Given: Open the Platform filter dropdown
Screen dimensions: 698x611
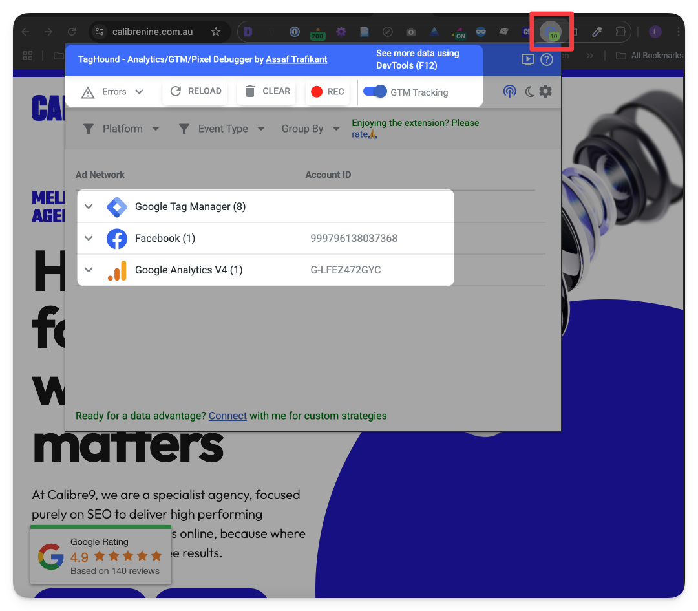Looking at the screenshot, I should click(122, 129).
